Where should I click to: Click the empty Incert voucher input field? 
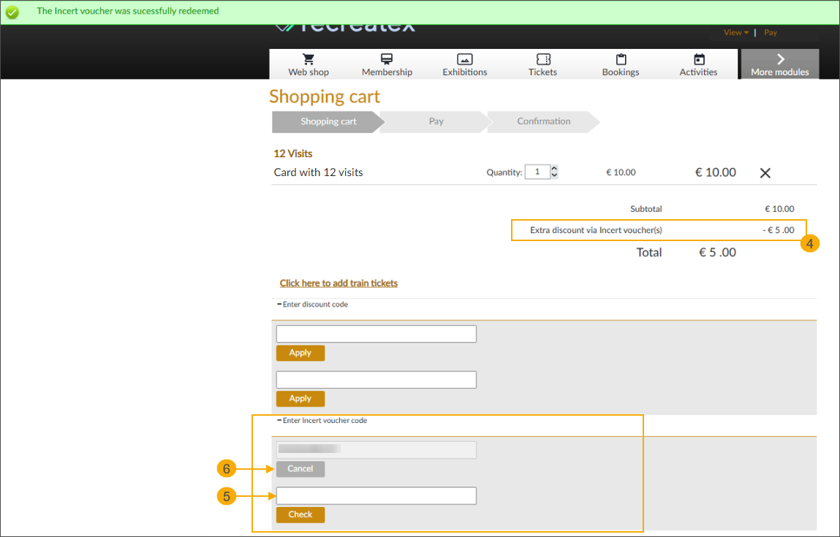click(375, 495)
